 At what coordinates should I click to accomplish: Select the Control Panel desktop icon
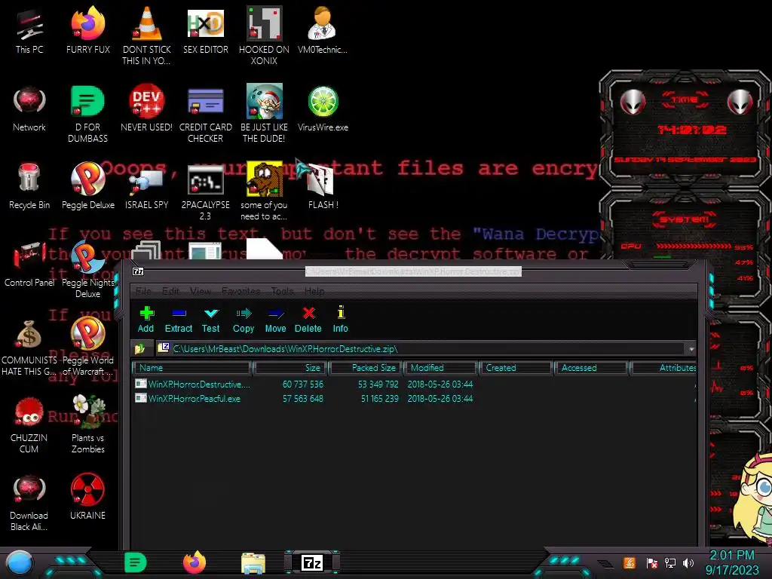click(x=29, y=264)
